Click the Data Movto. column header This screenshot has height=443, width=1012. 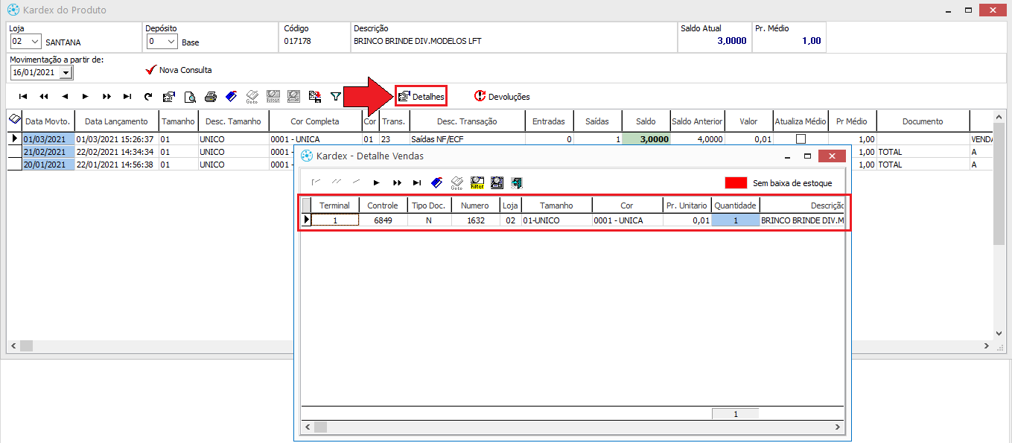[x=48, y=121]
